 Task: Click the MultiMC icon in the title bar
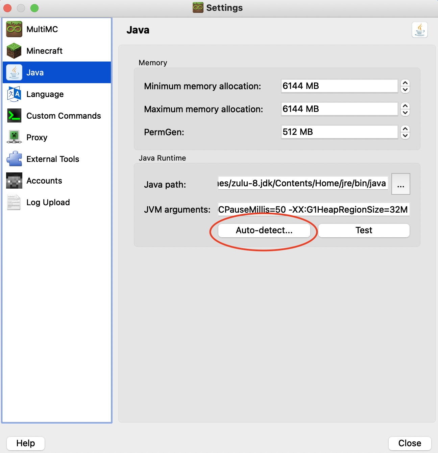point(198,7)
